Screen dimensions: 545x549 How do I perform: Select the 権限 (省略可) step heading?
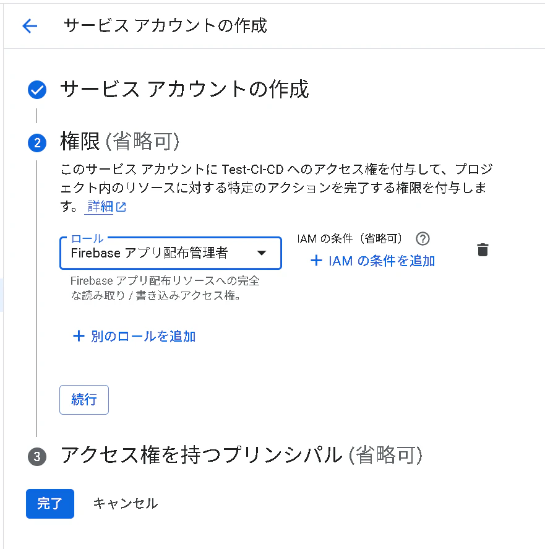tap(120, 142)
